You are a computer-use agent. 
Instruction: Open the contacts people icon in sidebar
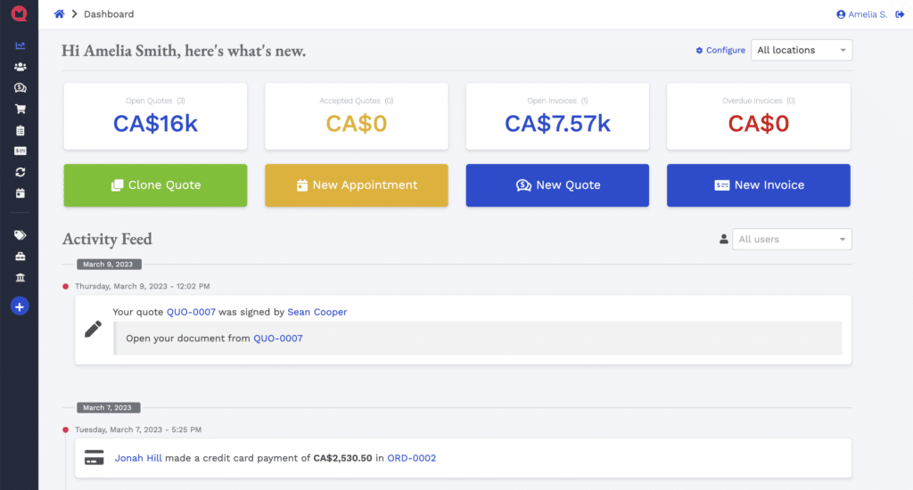click(20, 67)
